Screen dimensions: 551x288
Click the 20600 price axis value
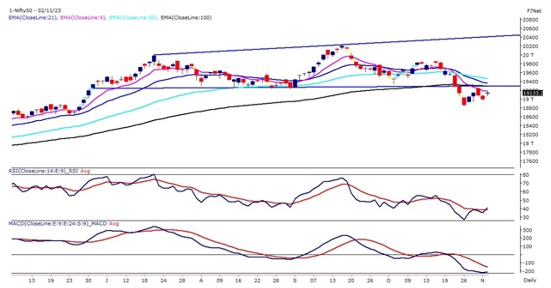point(531,29)
